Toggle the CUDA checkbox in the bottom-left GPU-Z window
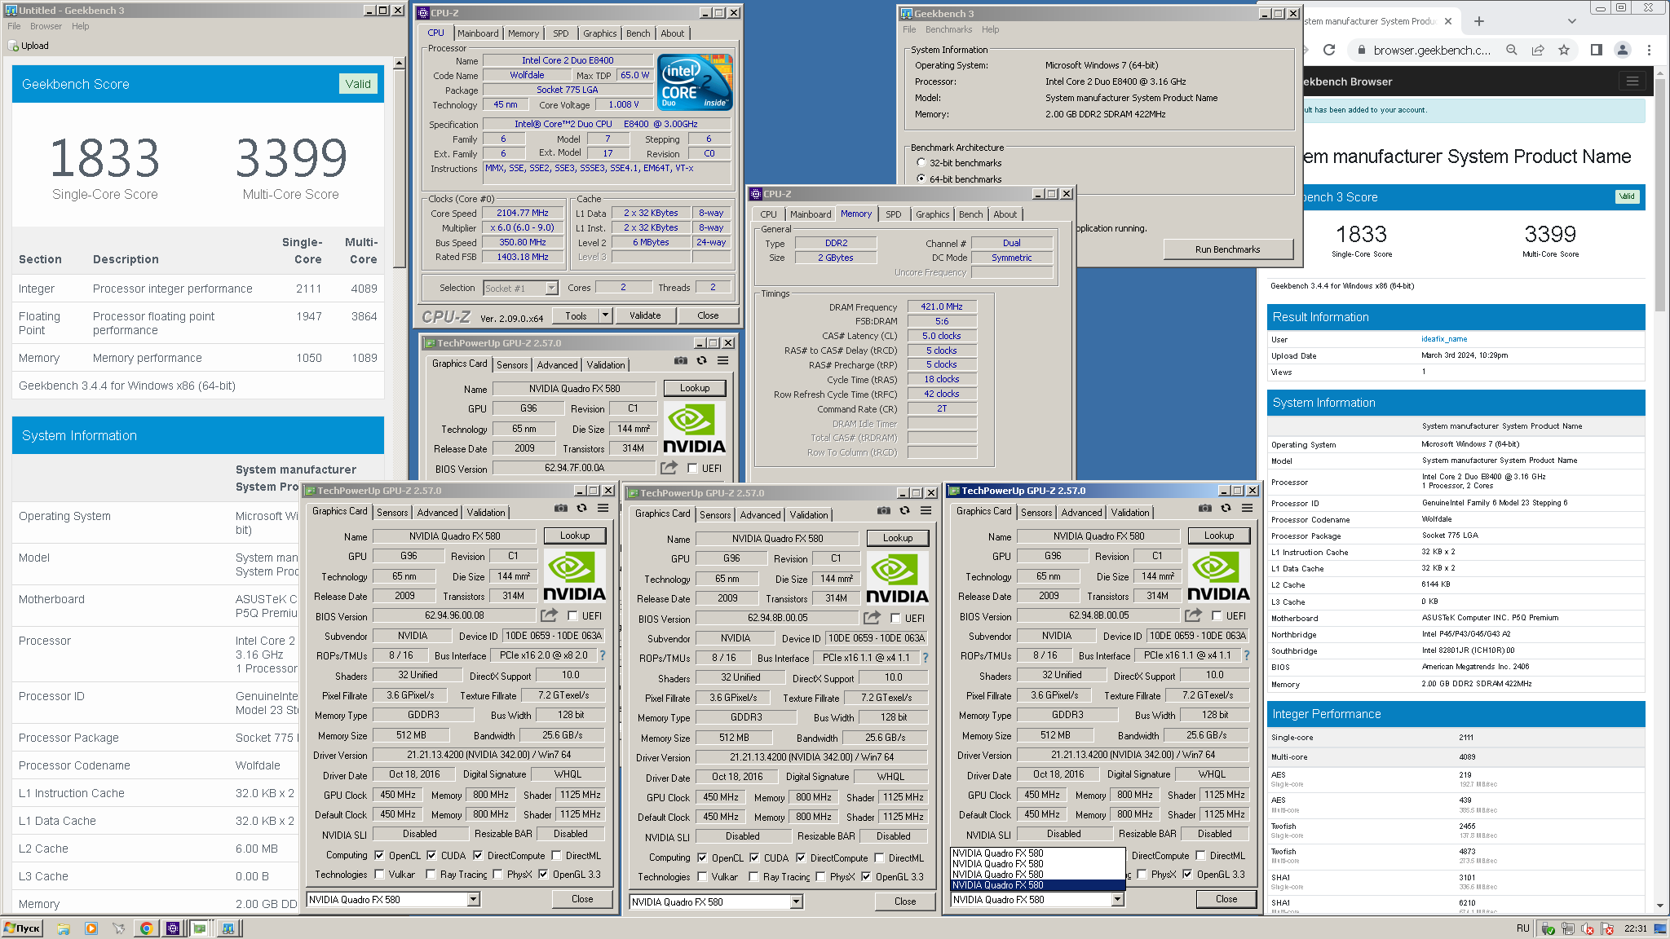 click(x=431, y=855)
